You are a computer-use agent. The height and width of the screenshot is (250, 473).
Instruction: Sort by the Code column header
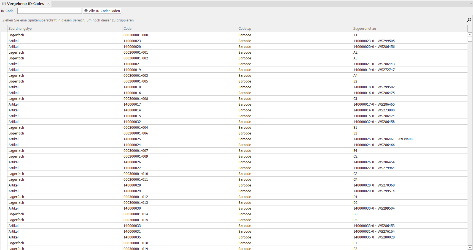[180, 29]
